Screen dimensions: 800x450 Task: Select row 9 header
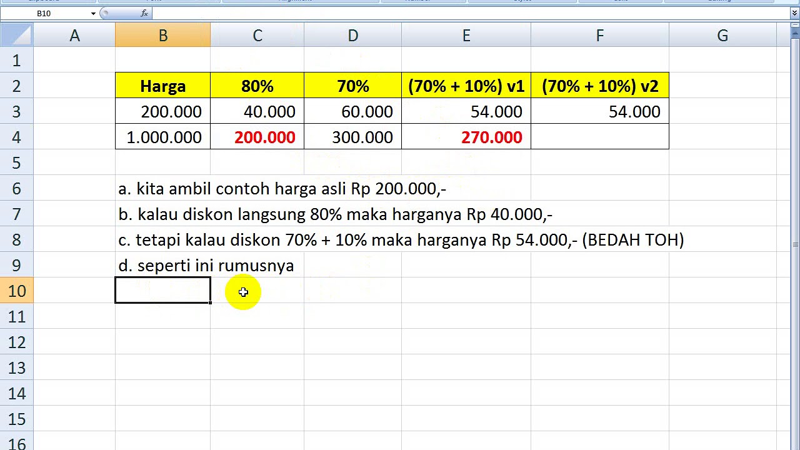coord(16,265)
